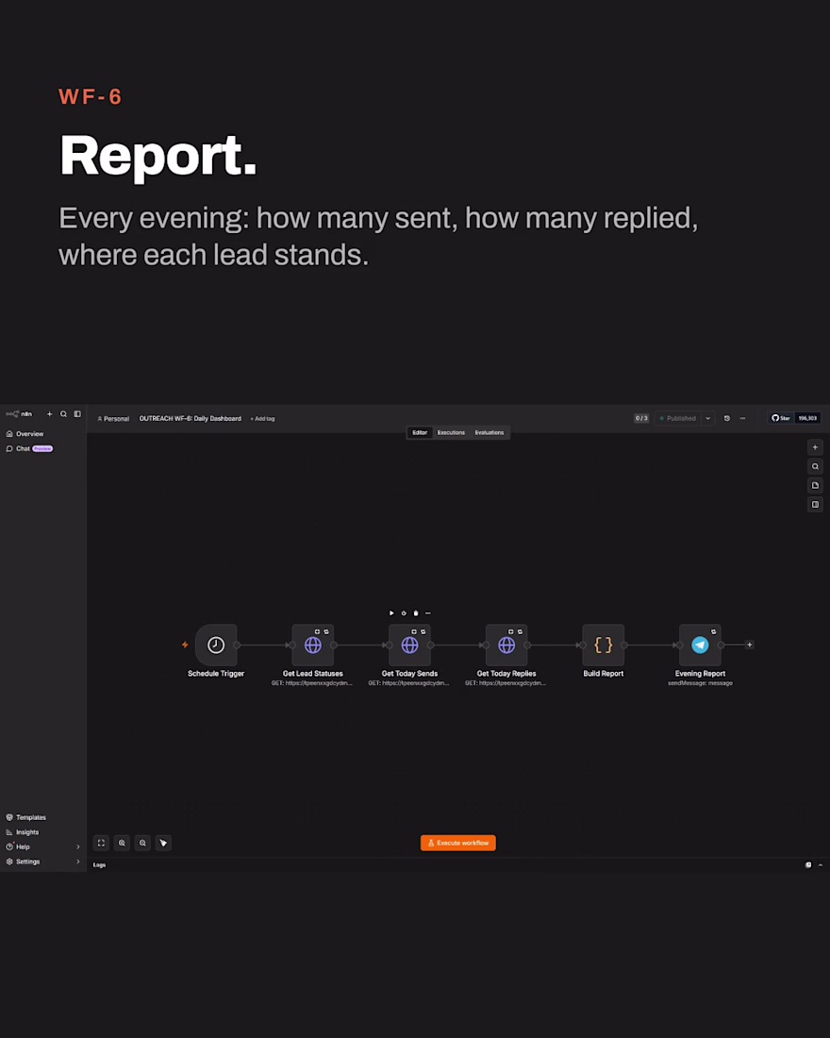This screenshot has height=1038, width=830.
Task: Open the workflow more actions ellipsis menu
Action: tap(742, 418)
